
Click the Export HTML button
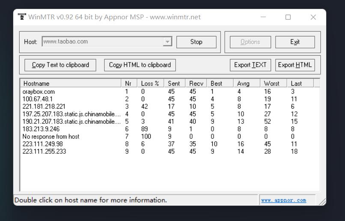click(295, 65)
